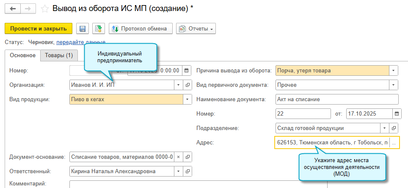Open the Организация record with its open icon
The width and height of the screenshot is (408, 188).
[x=188, y=85]
